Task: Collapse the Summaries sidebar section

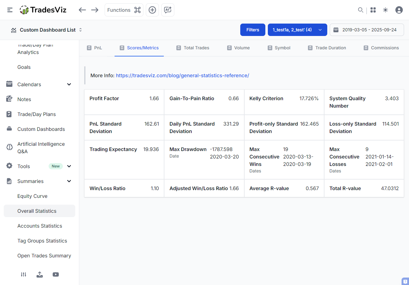Action: [x=69, y=181]
